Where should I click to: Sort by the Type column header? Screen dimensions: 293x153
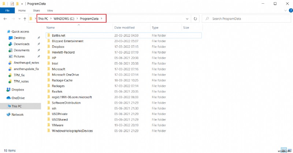155,28
